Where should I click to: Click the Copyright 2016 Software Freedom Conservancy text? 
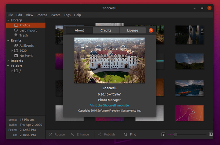tap(109, 110)
